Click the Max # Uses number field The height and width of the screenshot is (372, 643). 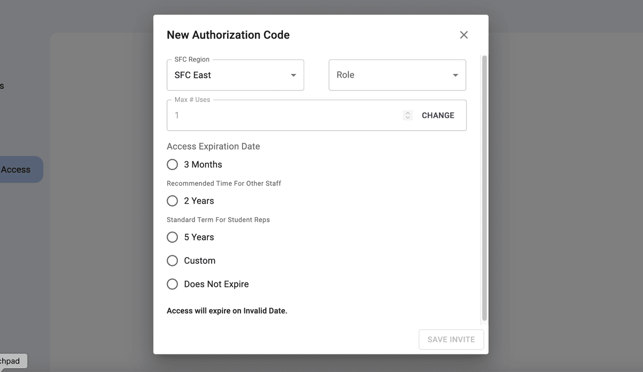284,115
